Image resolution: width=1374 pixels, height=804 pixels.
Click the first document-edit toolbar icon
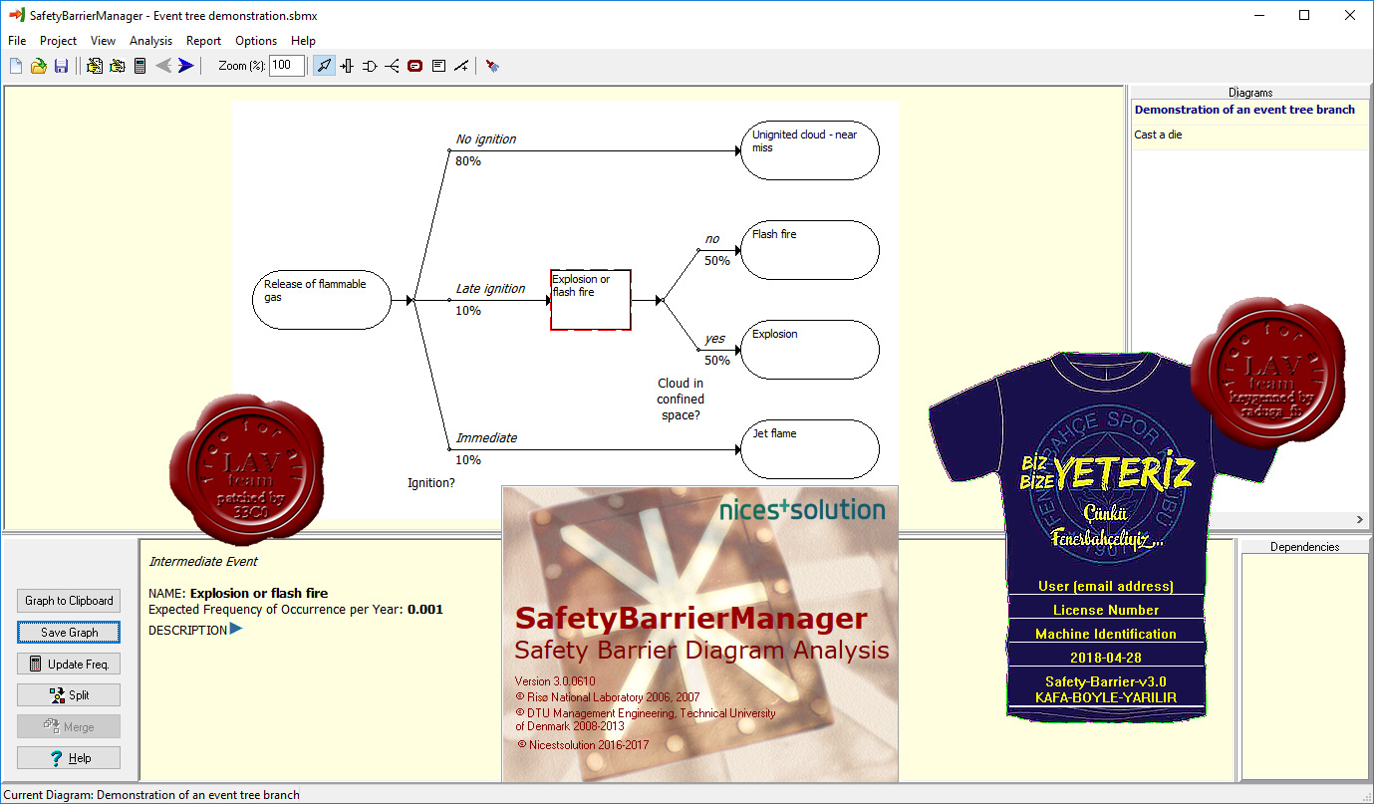pos(95,66)
